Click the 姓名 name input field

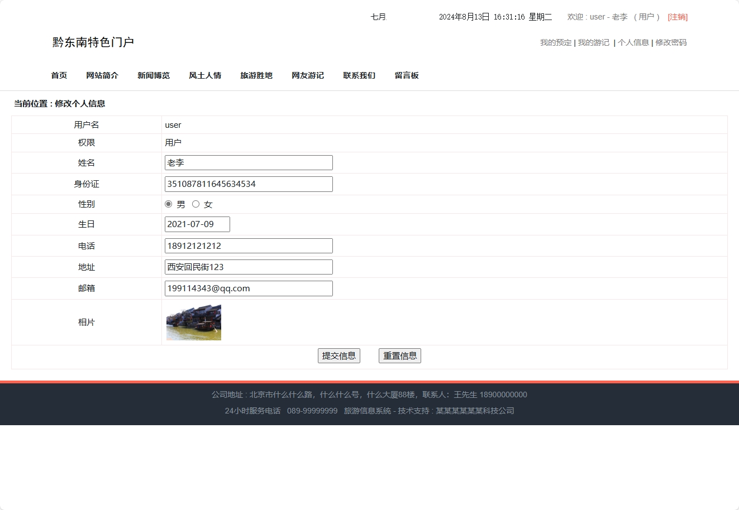pos(248,162)
